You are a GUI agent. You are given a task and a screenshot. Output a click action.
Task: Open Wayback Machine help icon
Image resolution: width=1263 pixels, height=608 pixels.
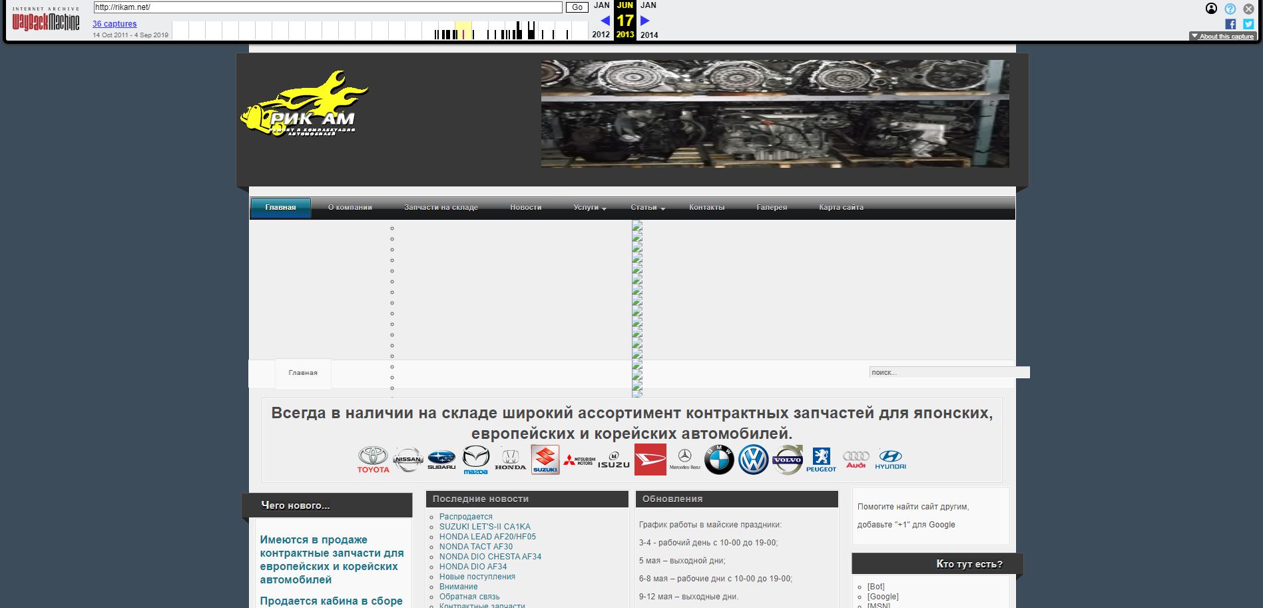1230,9
